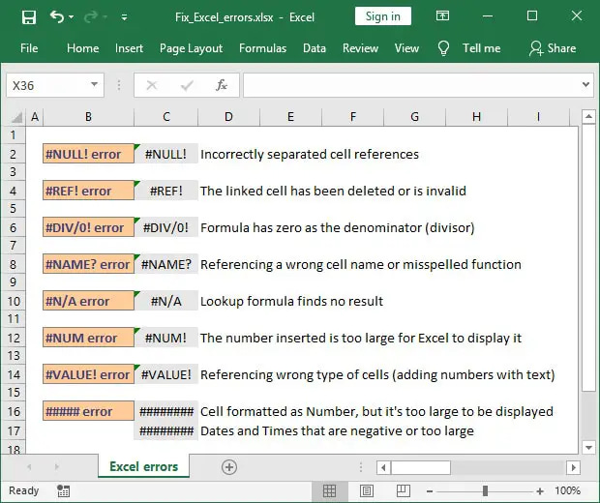Image resolution: width=600 pixels, height=503 pixels.
Task: Select the '#DIV/0! error' label cell
Action: click(x=88, y=227)
